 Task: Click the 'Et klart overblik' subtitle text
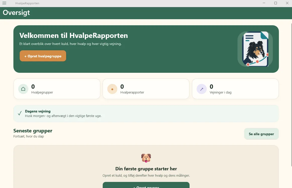pyautogui.click(x=70, y=44)
